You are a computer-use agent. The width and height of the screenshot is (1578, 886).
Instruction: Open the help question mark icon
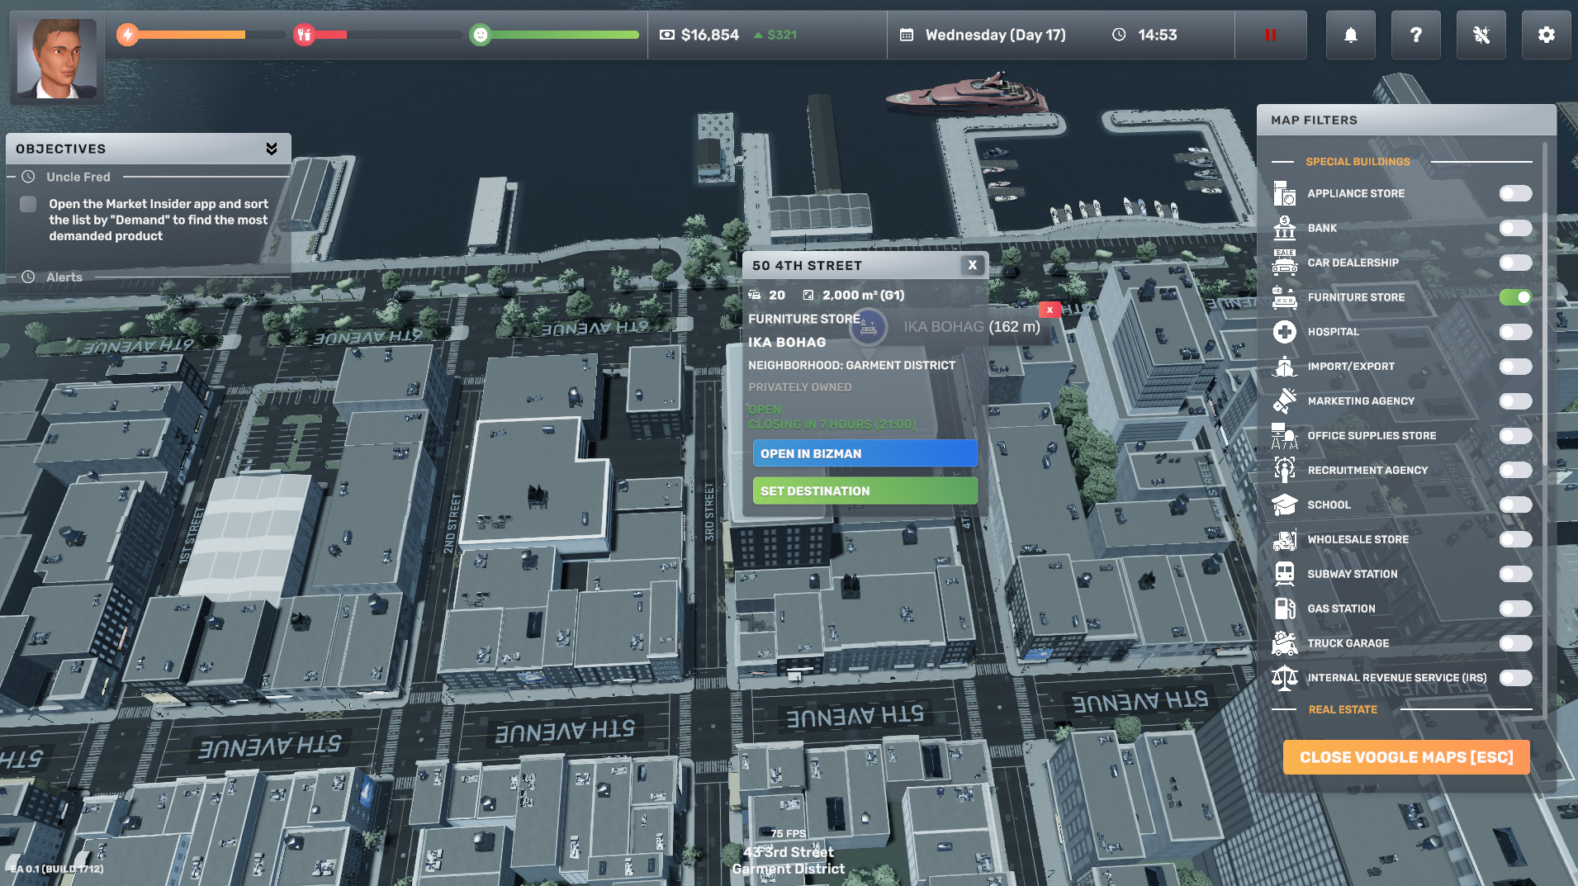click(x=1415, y=35)
